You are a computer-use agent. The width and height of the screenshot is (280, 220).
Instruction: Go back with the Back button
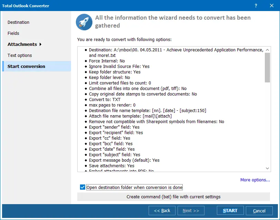tap(162, 210)
